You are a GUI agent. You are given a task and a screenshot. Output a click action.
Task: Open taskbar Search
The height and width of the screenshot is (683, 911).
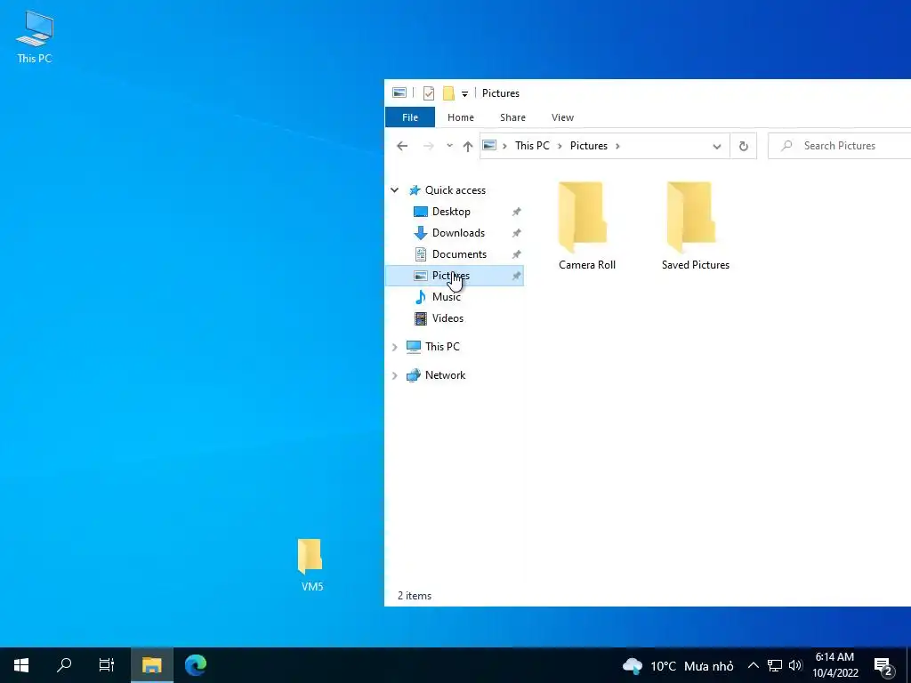[64, 665]
